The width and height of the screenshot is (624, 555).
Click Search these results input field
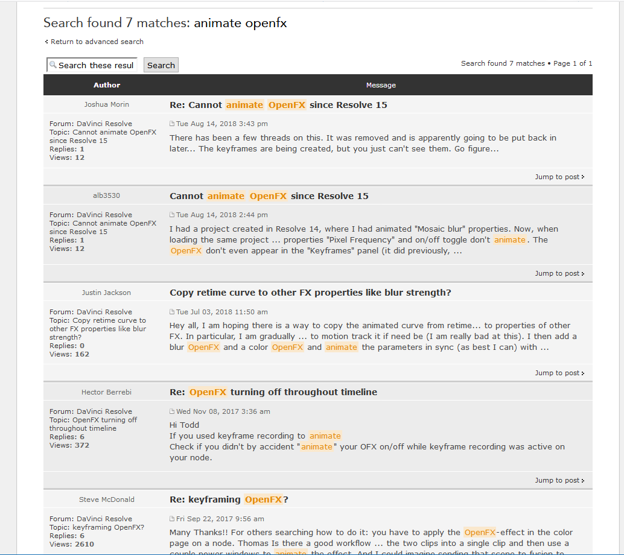(x=92, y=65)
